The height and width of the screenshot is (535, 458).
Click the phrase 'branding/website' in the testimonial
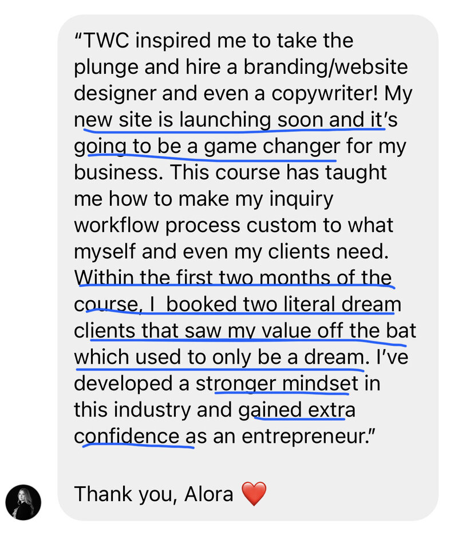pyautogui.click(x=325, y=67)
